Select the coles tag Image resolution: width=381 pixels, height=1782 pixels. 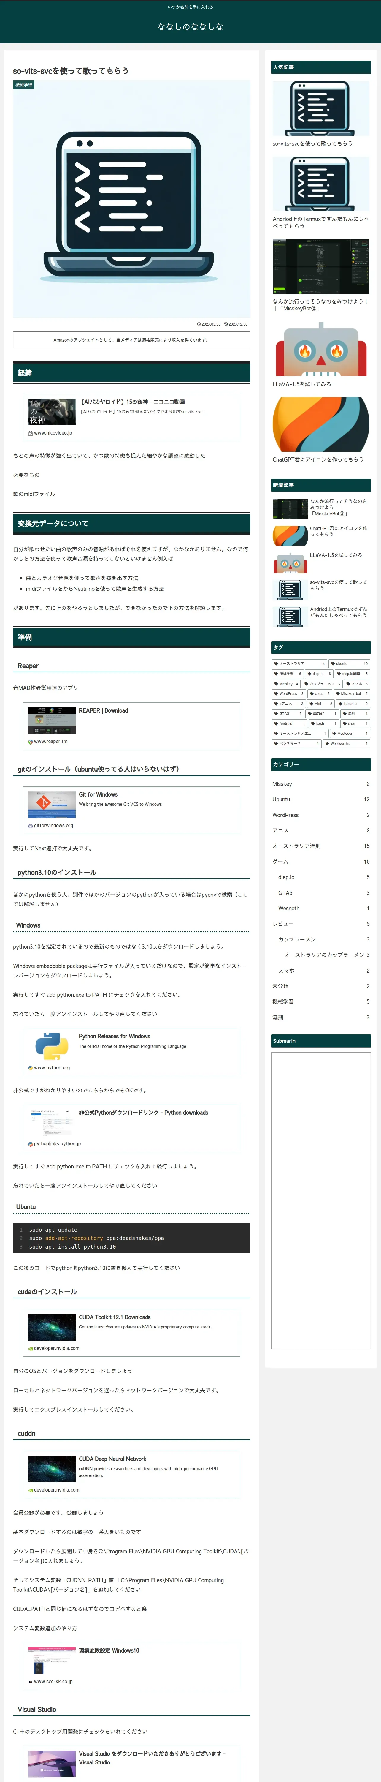[x=320, y=694]
